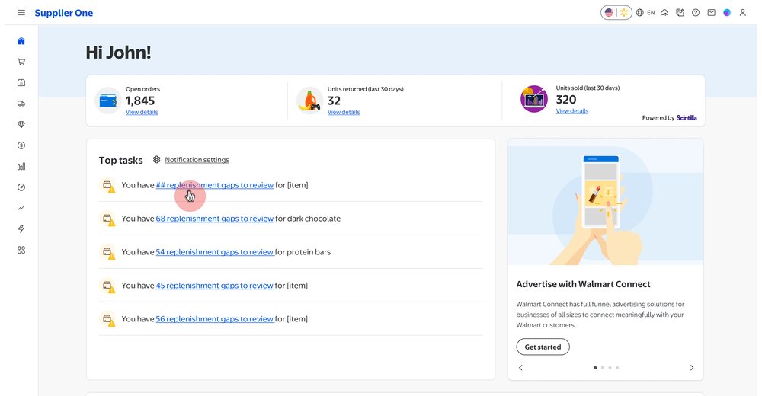
Task: Open the hamburger navigation menu
Action: pos(21,13)
